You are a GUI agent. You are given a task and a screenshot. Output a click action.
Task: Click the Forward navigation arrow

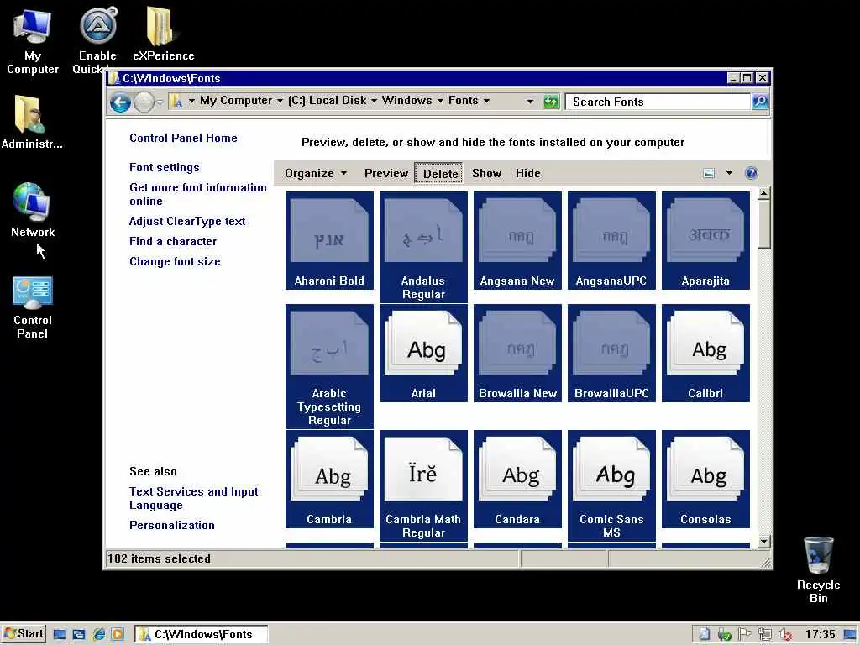[x=144, y=102]
